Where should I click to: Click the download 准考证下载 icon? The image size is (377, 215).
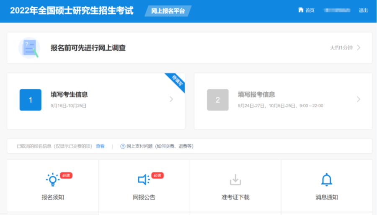click(x=235, y=180)
